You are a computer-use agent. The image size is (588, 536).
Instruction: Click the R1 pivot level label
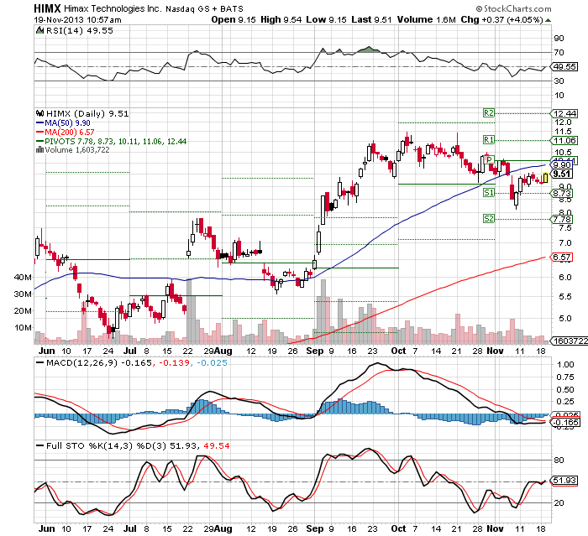489,140
